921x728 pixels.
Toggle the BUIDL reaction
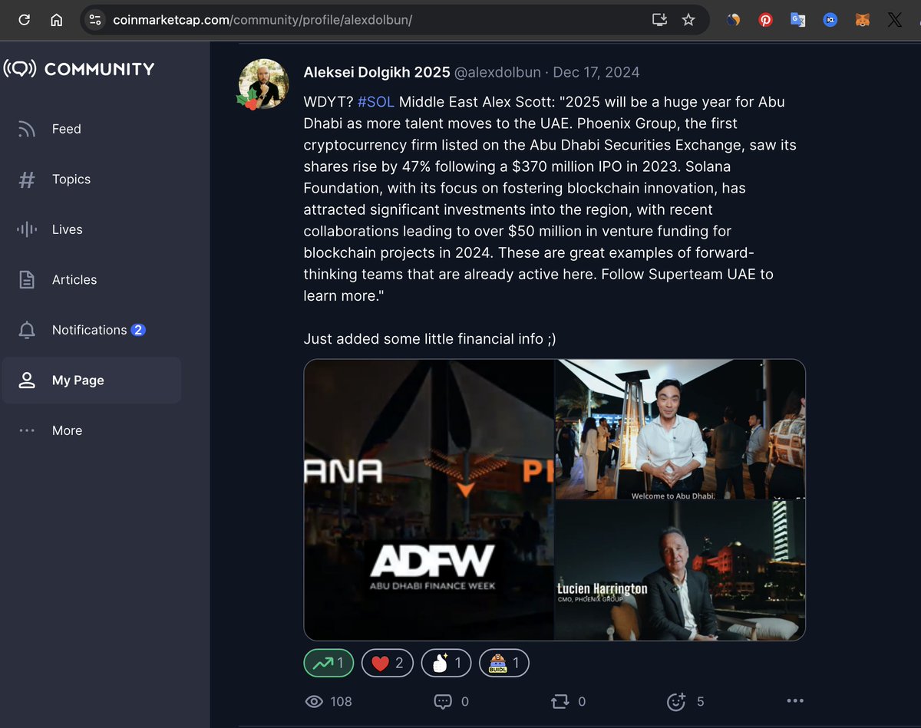click(x=504, y=663)
